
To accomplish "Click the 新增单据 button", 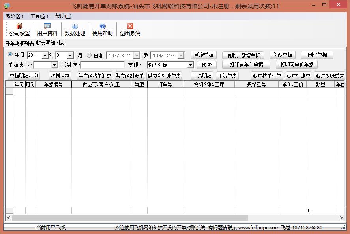I will (x=204, y=55).
